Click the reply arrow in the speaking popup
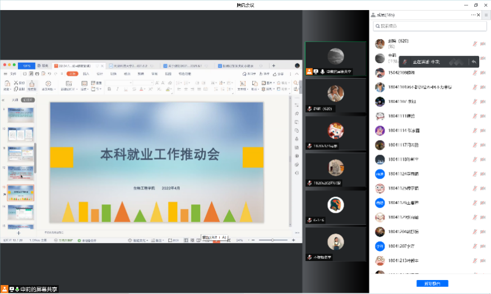 point(474,62)
